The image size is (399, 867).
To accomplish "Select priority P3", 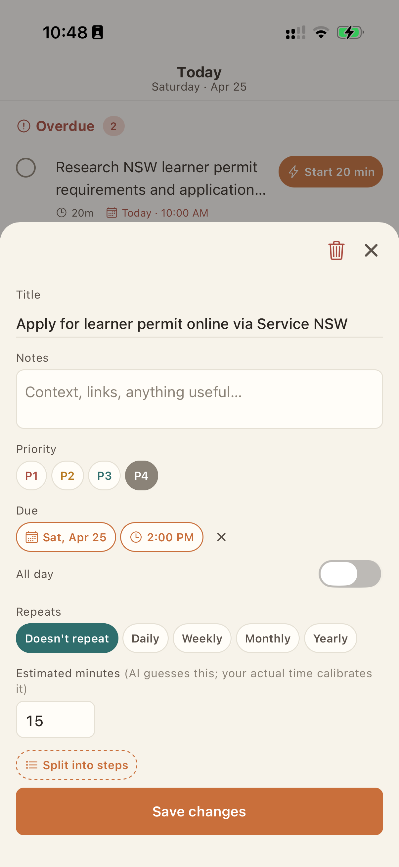I will [x=104, y=475].
